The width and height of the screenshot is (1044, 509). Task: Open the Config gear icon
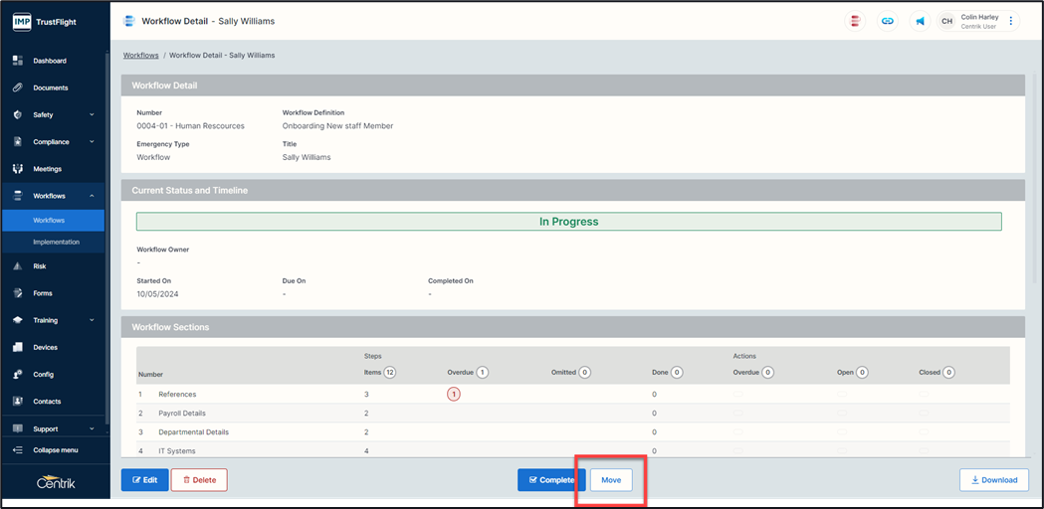(x=18, y=375)
